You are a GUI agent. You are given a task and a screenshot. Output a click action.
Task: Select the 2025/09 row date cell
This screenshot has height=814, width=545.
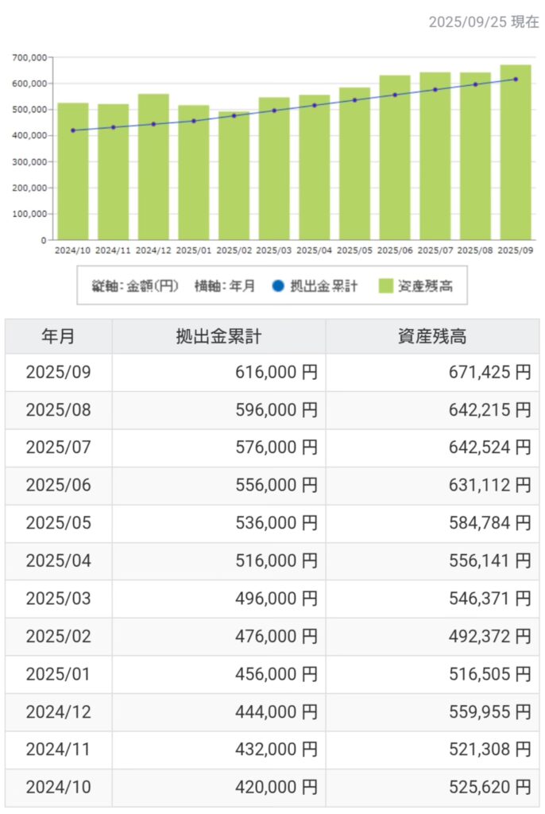[59, 373]
